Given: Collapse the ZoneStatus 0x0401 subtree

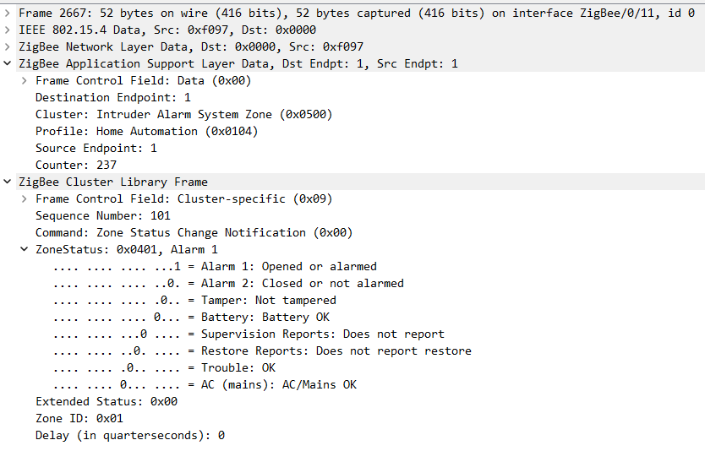Looking at the screenshot, I should (x=25, y=250).
